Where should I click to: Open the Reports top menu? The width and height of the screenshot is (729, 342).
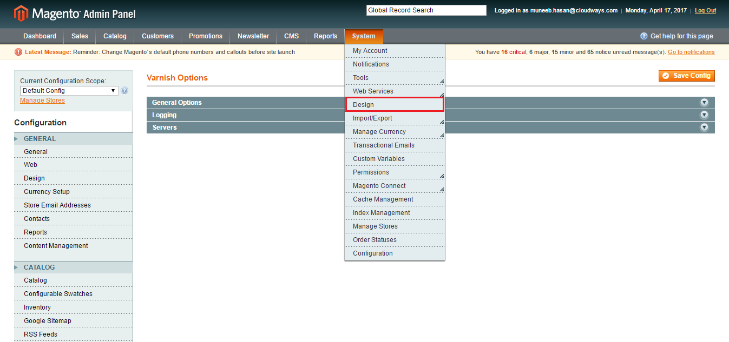tap(325, 36)
